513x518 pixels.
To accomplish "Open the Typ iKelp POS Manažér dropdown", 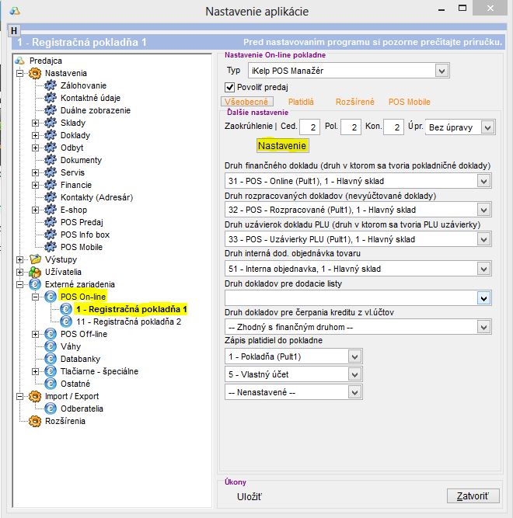I will click(x=441, y=71).
